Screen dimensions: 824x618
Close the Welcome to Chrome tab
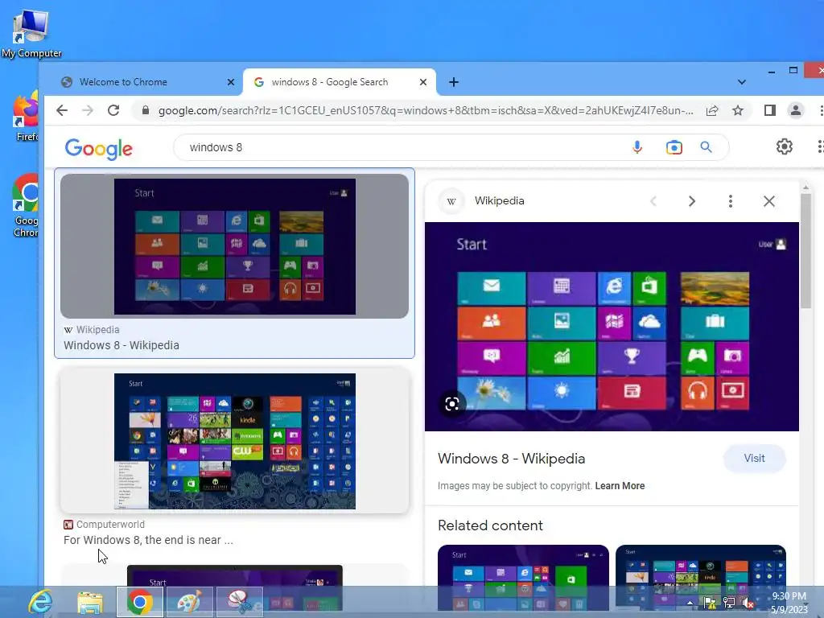click(231, 82)
